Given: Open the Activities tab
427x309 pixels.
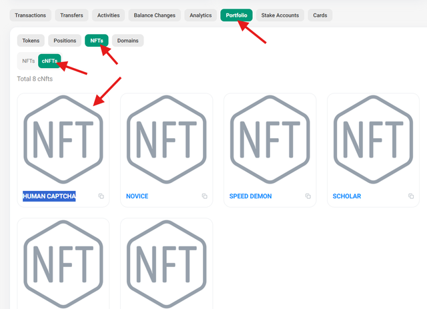Looking at the screenshot, I should [x=108, y=15].
